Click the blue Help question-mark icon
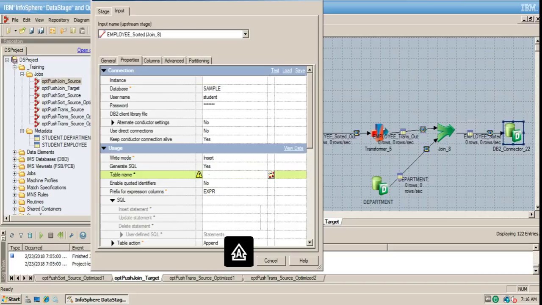 [x=83, y=236]
